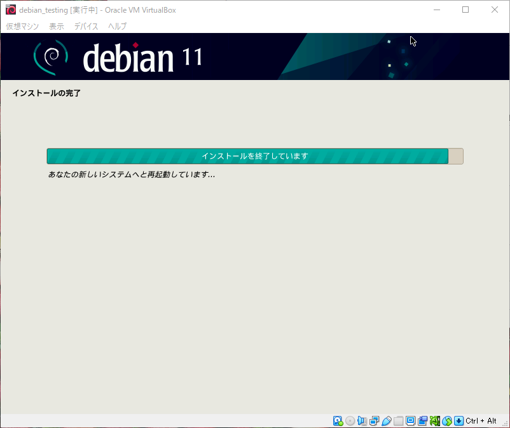Click the audio speaker status icon

point(362,421)
